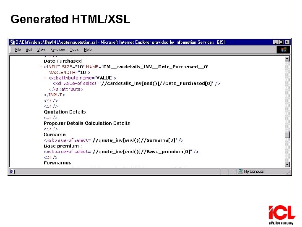Viewport: 302px width, 227px height.
Task: Close the Internet Explorer window
Action: pos(287,42)
